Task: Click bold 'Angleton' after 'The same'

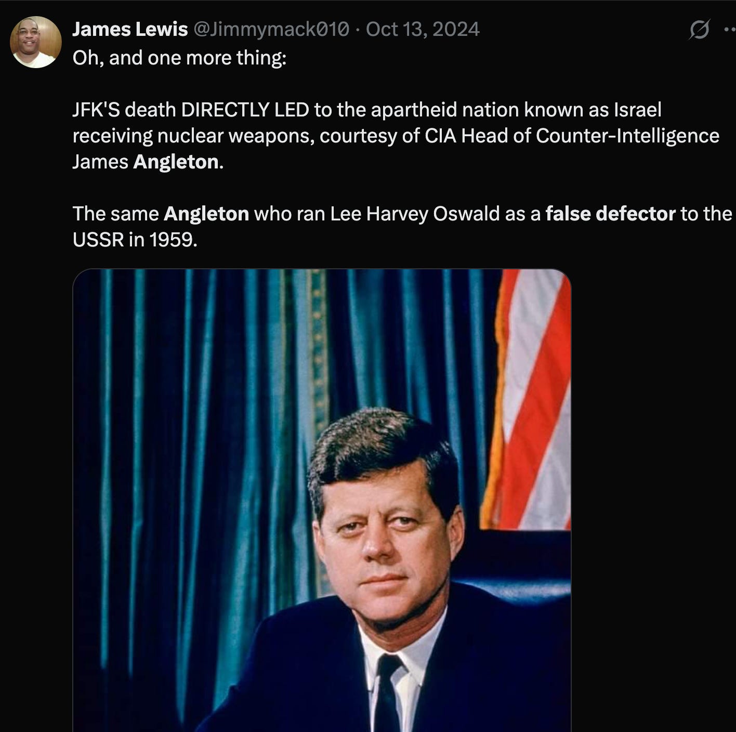Action: pos(206,214)
